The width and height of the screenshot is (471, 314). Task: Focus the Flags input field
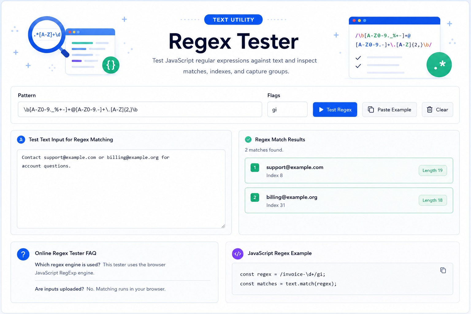point(287,109)
